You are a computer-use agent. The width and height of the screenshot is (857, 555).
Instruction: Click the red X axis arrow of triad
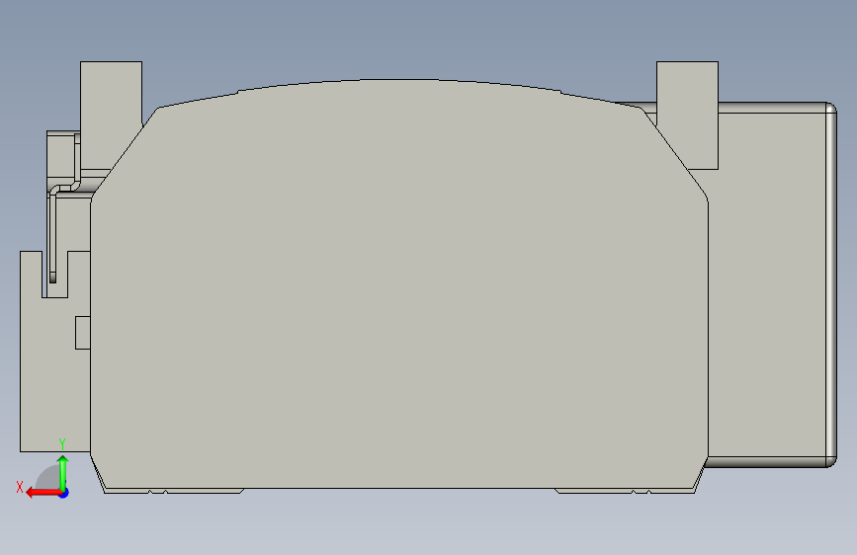point(43,493)
